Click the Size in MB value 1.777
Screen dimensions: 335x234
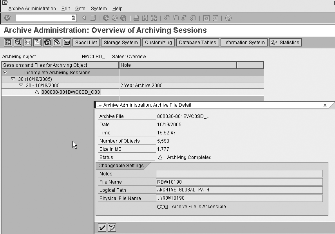coord(163,149)
